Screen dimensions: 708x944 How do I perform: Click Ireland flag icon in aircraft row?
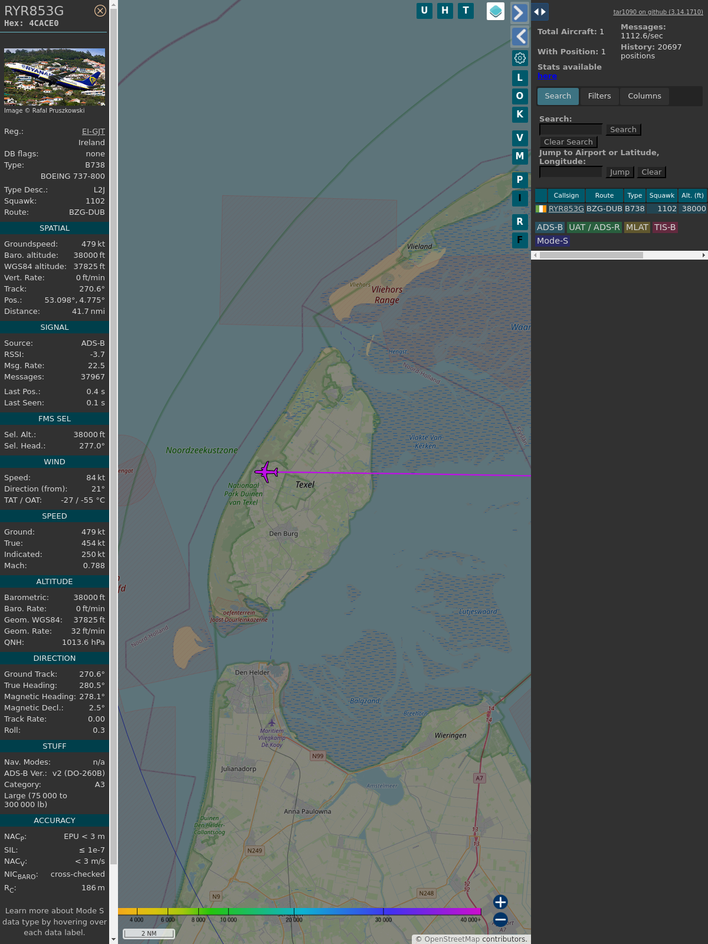pyautogui.click(x=541, y=209)
